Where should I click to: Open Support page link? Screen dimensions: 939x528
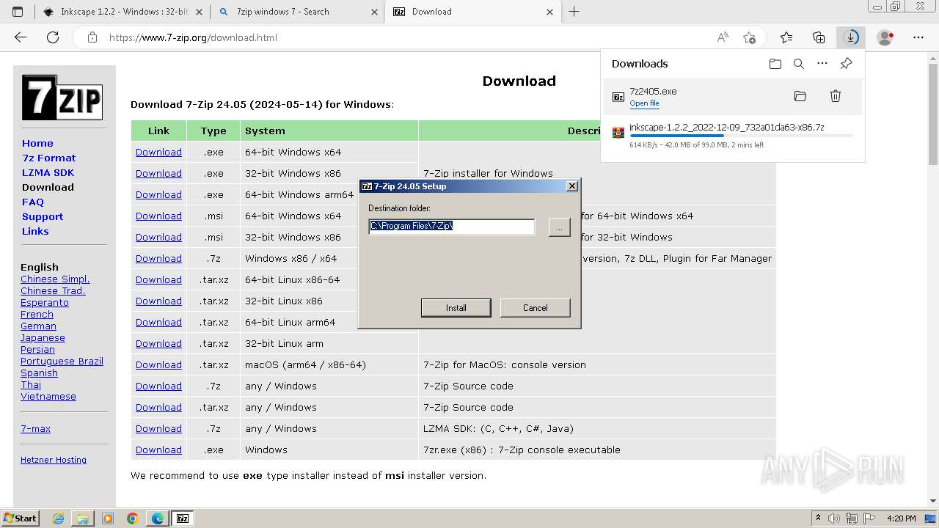pos(43,216)
